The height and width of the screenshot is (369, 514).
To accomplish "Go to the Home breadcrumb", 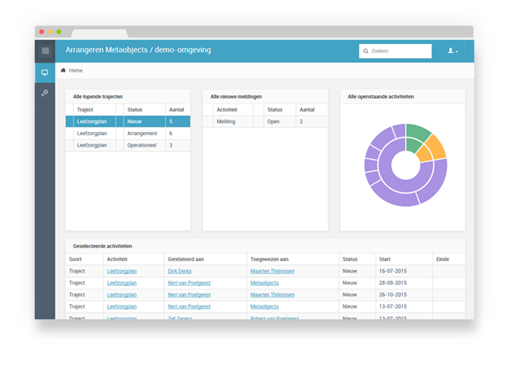I will (x=76, y=70).
